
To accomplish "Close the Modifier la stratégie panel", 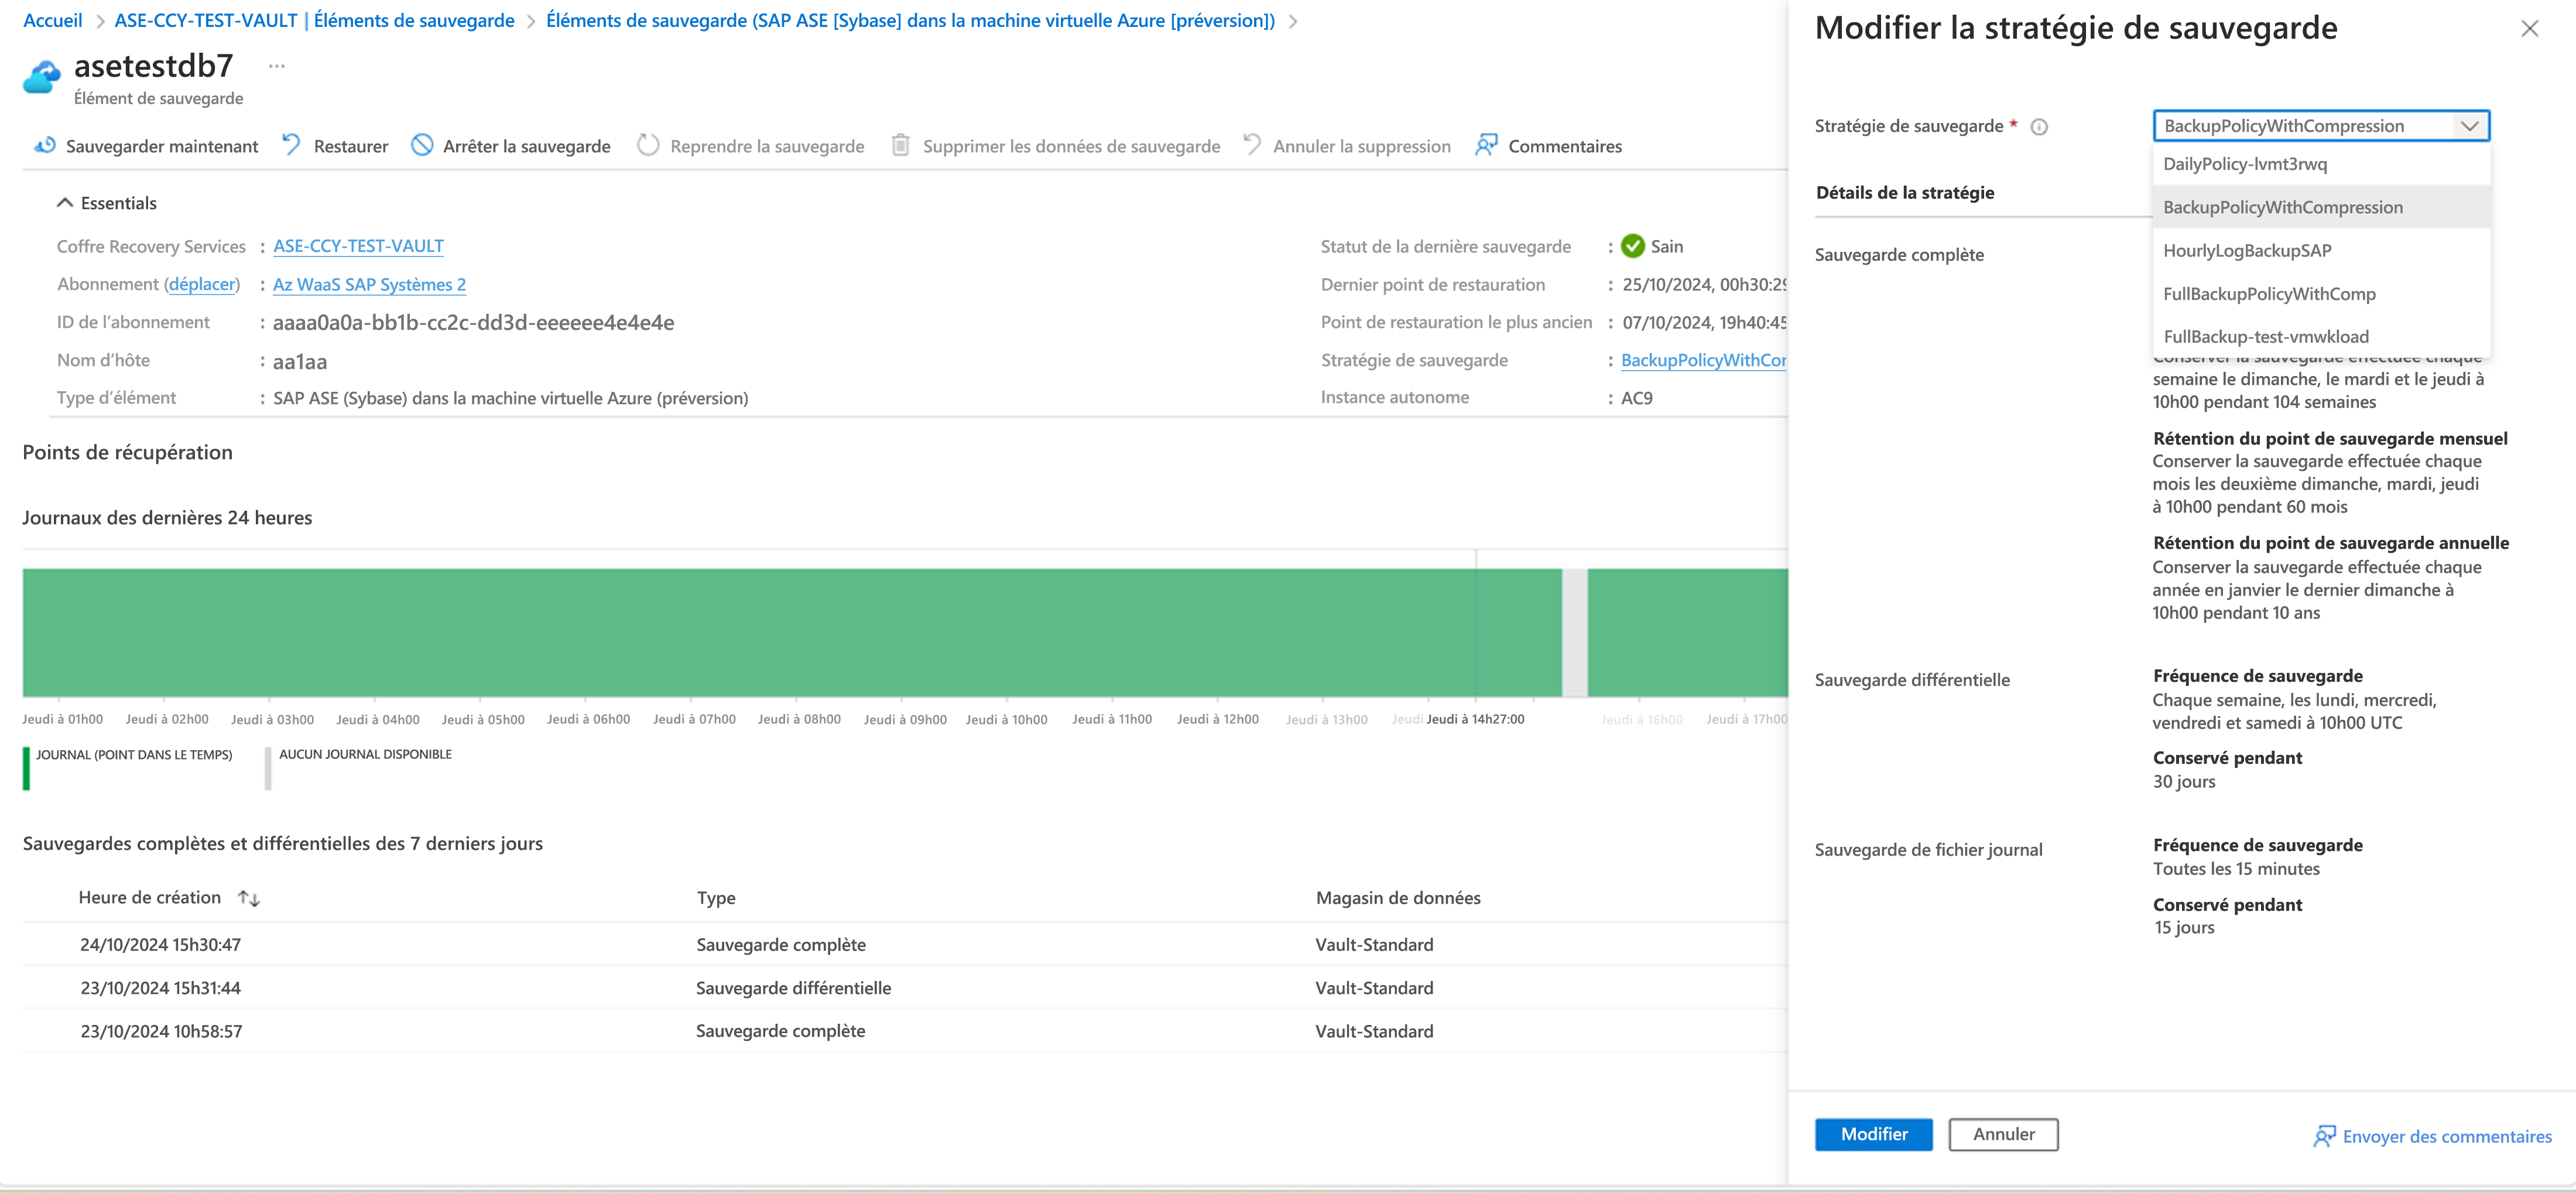I will [2529, 29].
